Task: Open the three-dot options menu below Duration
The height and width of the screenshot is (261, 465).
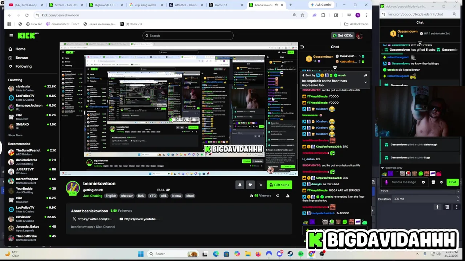Action: (x=457, y=207)
